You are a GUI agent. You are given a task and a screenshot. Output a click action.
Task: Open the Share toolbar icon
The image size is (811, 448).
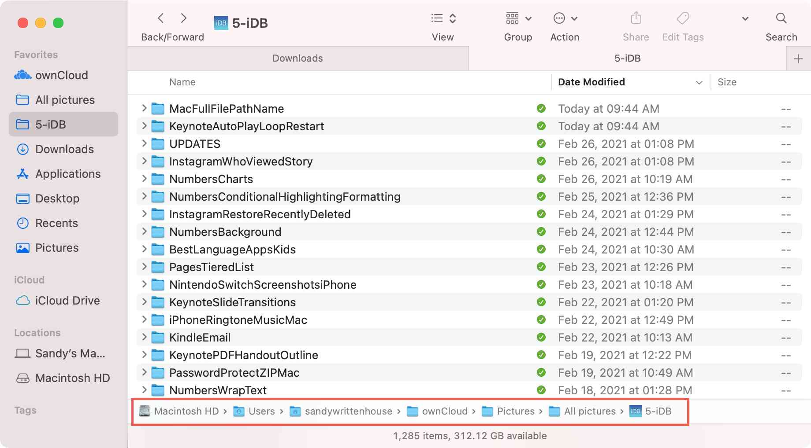click(x=636, y=18)
